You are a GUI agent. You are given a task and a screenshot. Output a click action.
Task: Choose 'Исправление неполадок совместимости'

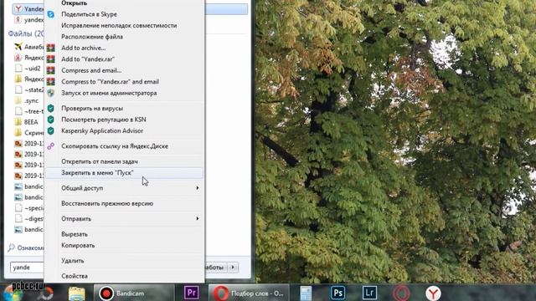tap(119, 26)
